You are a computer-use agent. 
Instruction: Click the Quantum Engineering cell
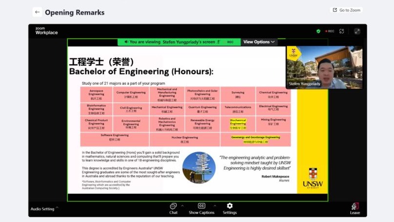202,109
